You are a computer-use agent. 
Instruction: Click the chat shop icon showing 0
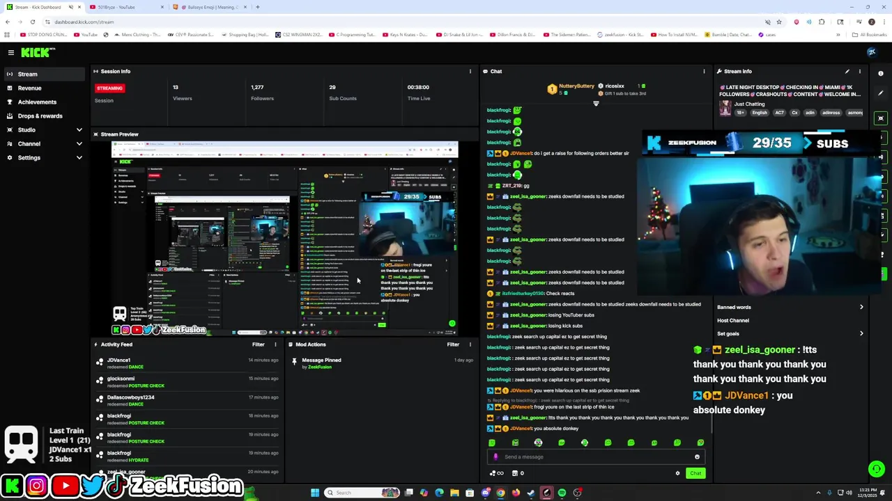[518, 473]
